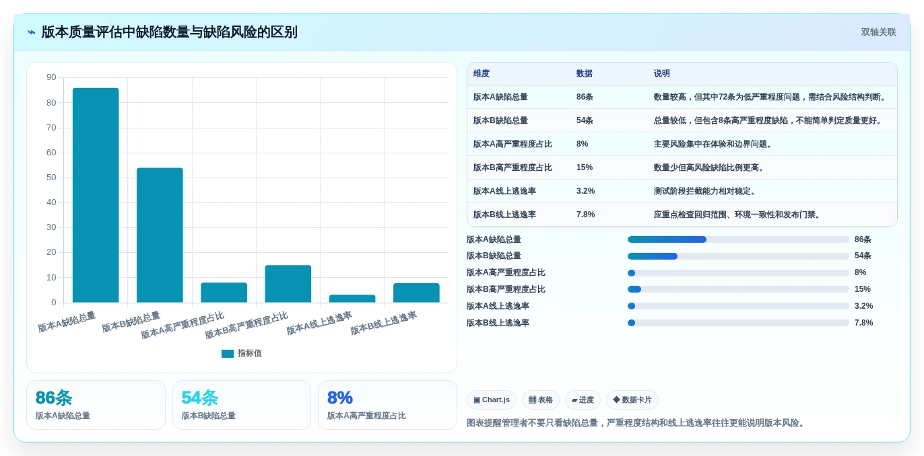Click the 版本B线上逃逸率 chart bar
Viewport: 924px width, 456px height.
(416, 293)
